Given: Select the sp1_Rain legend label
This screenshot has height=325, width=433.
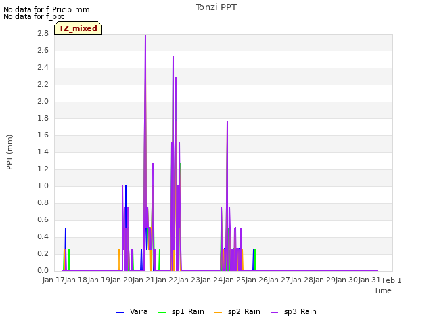Looking at the screenshot, I should click(x=188, y=311).
